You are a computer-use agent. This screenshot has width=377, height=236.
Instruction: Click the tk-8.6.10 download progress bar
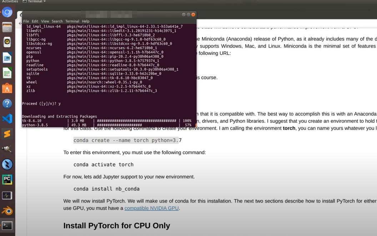pyautogui.click(x=137, y=121)
